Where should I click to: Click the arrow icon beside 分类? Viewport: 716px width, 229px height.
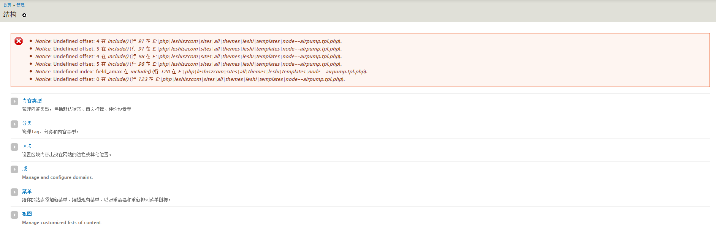14,124
